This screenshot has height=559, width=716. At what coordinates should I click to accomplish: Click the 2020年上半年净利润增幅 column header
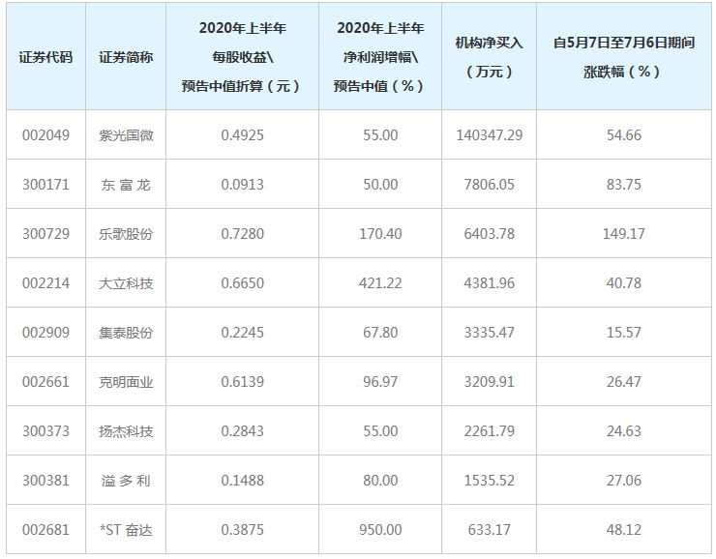tap(380, 57)
